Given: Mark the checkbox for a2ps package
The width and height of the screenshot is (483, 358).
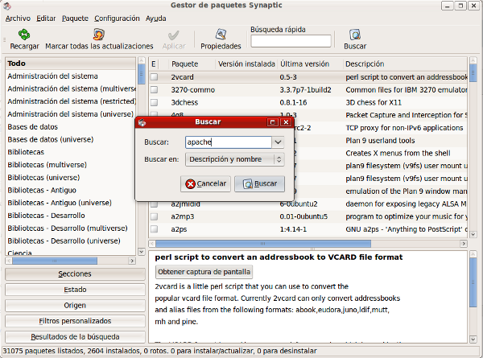Looking at the screenshot, I should tap(154, 229).
